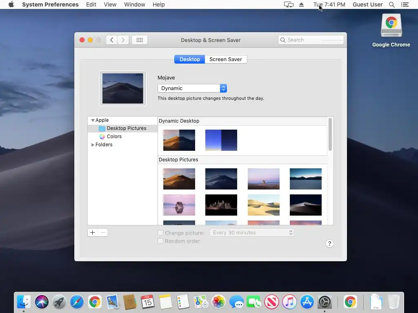
Task: Open the Dynamic appearance dropdown
Action: pos(192,88)
